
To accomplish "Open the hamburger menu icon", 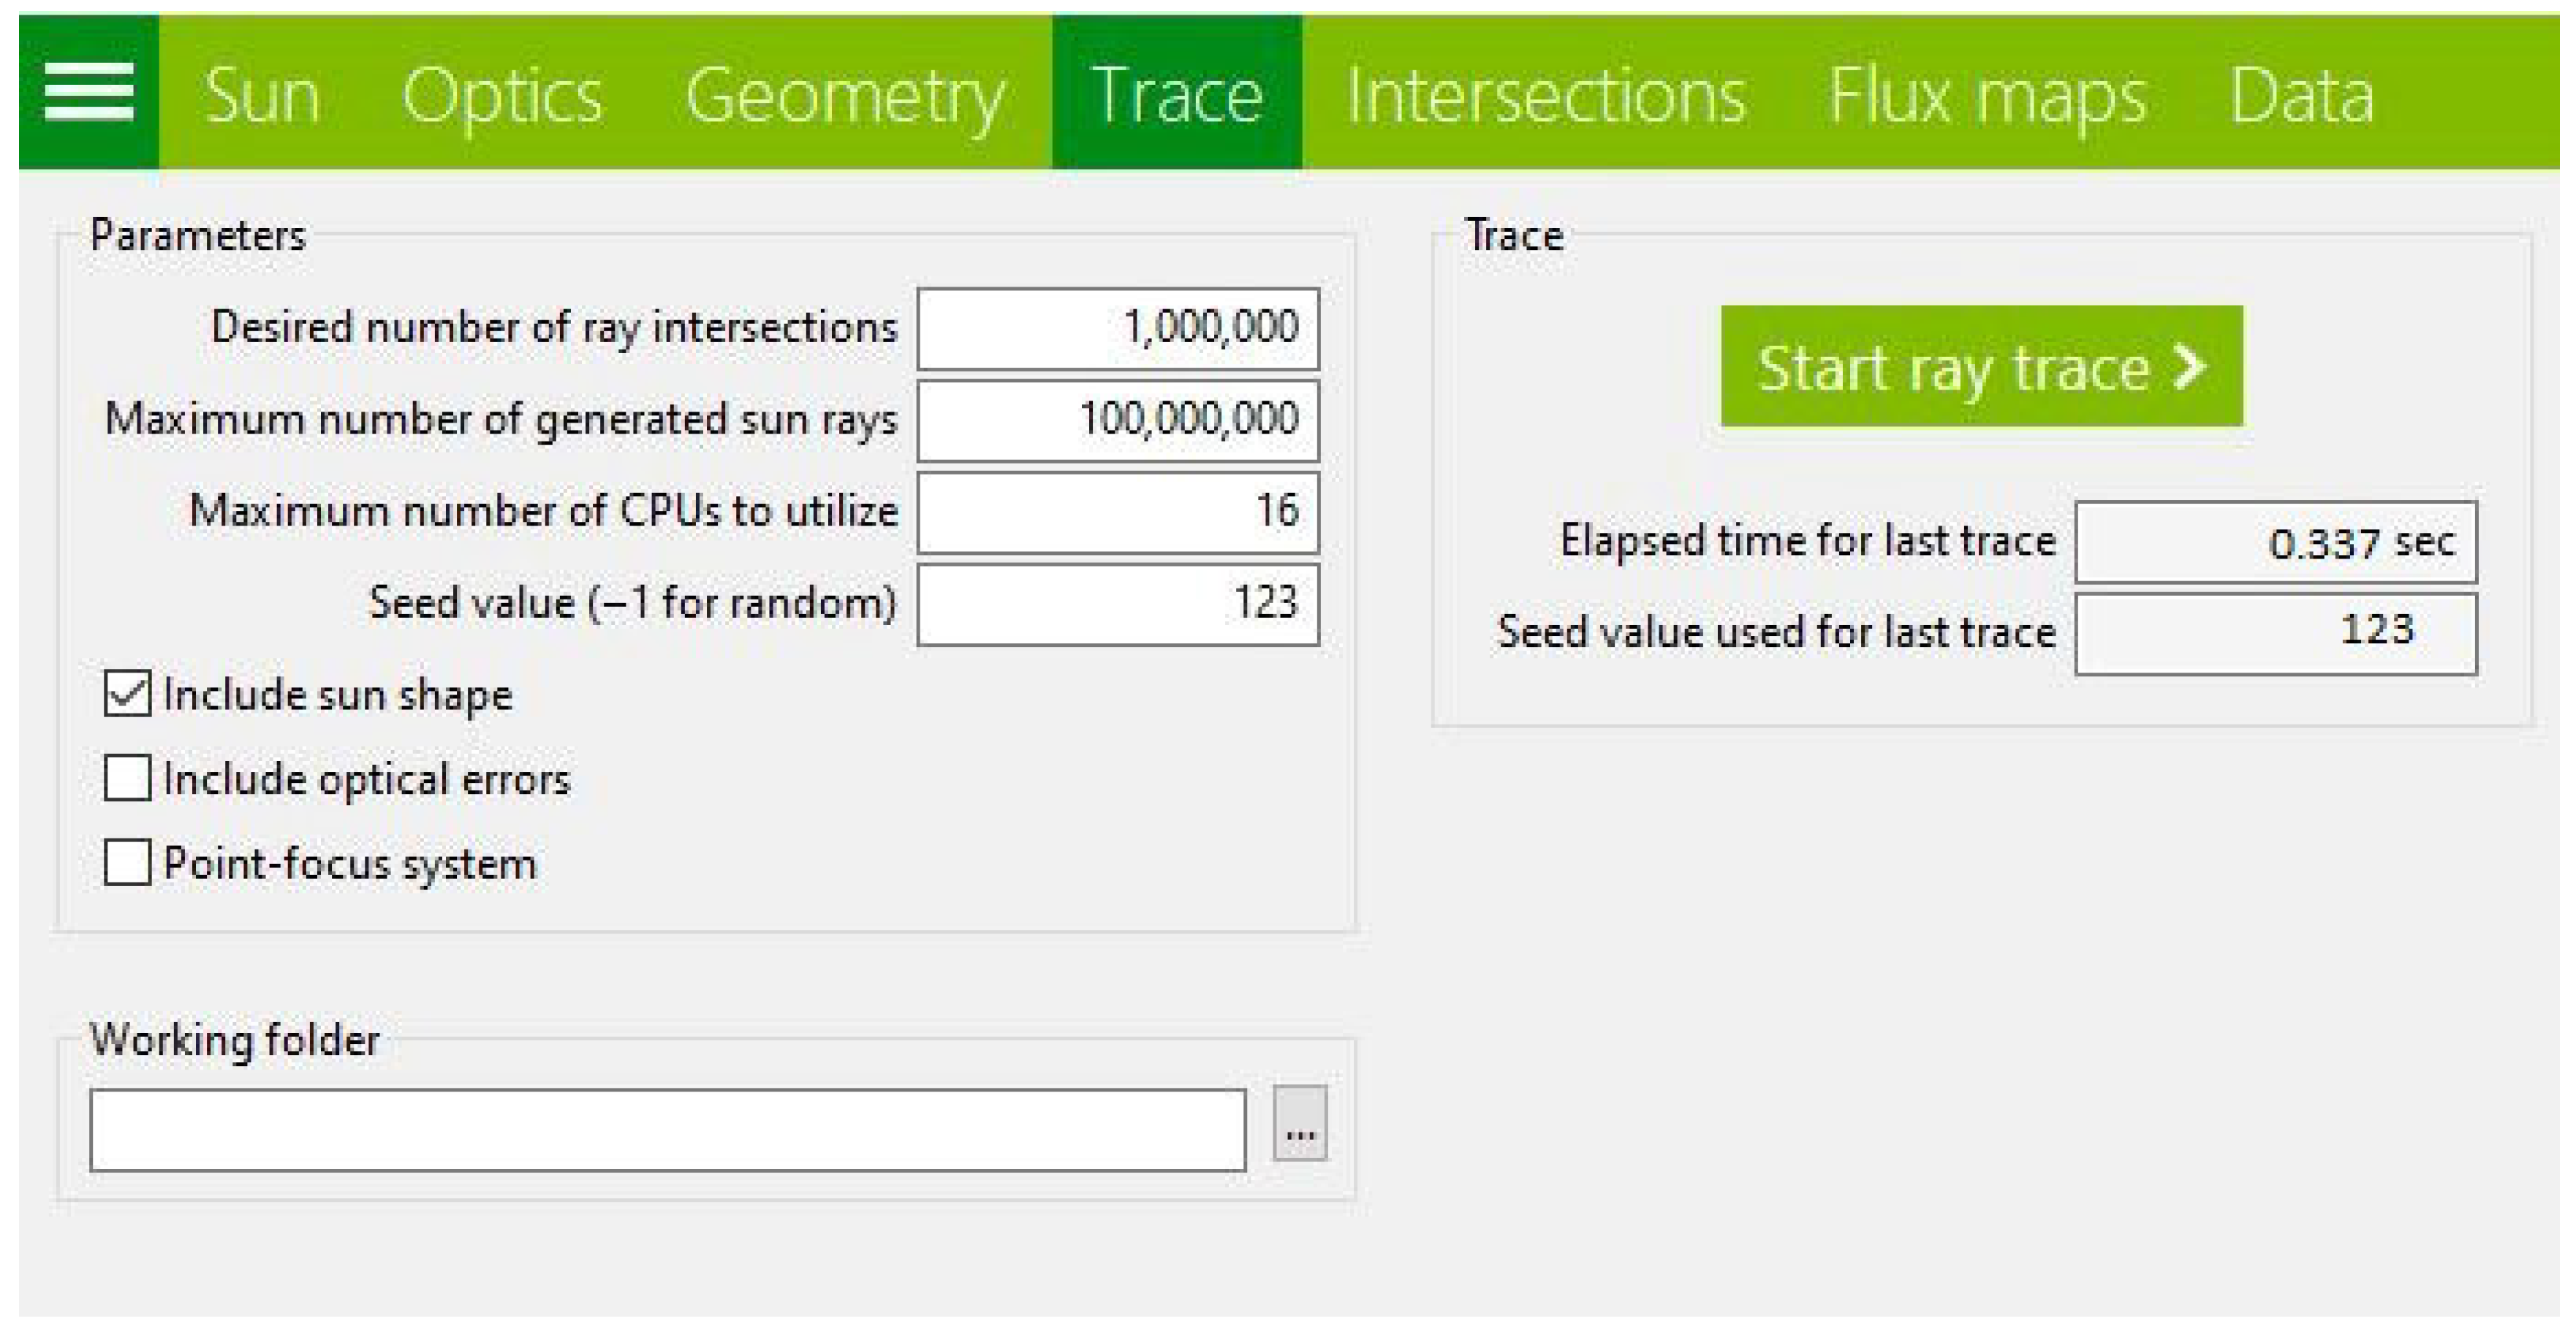I will [x=88, y=92].
